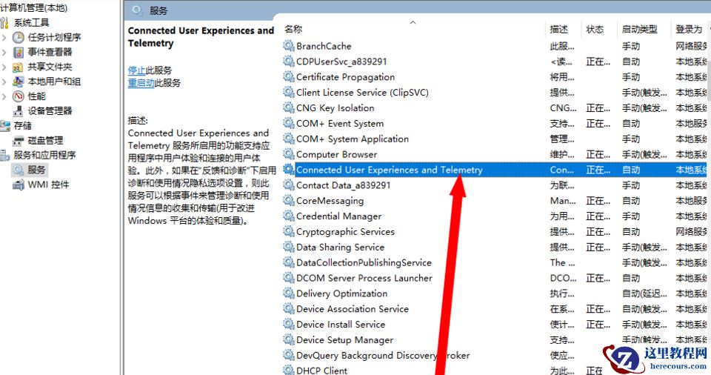Sort by the 登录为 column header

(690, 29)
